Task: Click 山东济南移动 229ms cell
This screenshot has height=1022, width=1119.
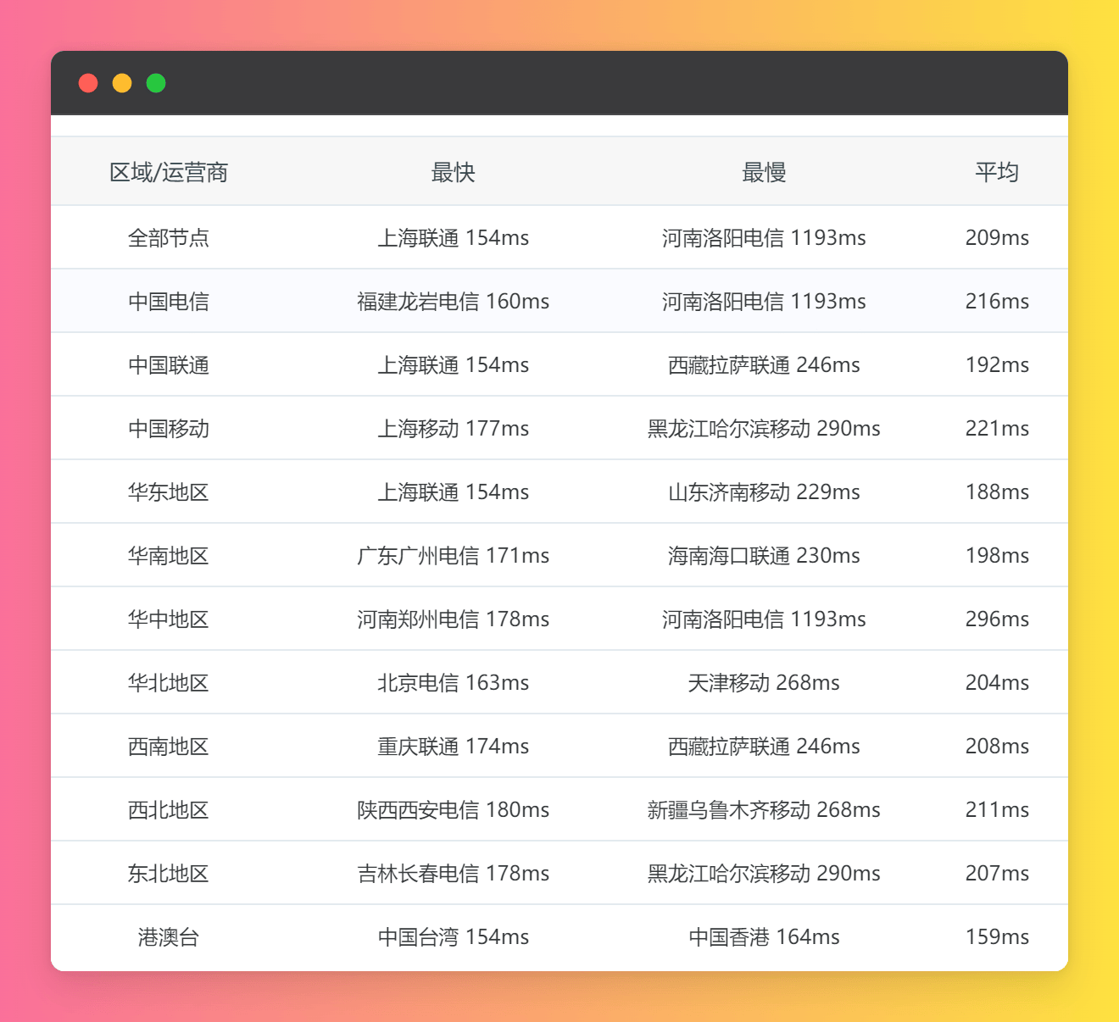Action: (764, 492)
